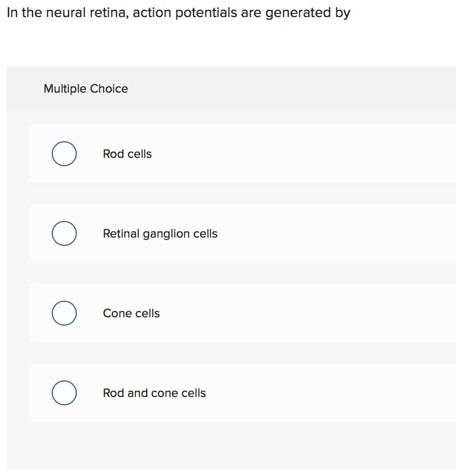Select the Retinal ganglion cells radio button

point(64,233)
